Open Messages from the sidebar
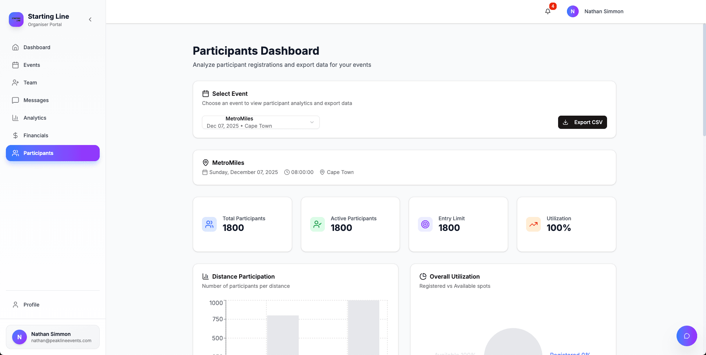The width and height of the screenshot is (706, 355). (x=36, y=100)
